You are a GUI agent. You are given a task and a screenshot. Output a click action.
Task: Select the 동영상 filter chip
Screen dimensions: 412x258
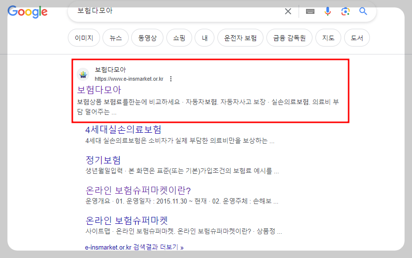(x=148, y=38)
